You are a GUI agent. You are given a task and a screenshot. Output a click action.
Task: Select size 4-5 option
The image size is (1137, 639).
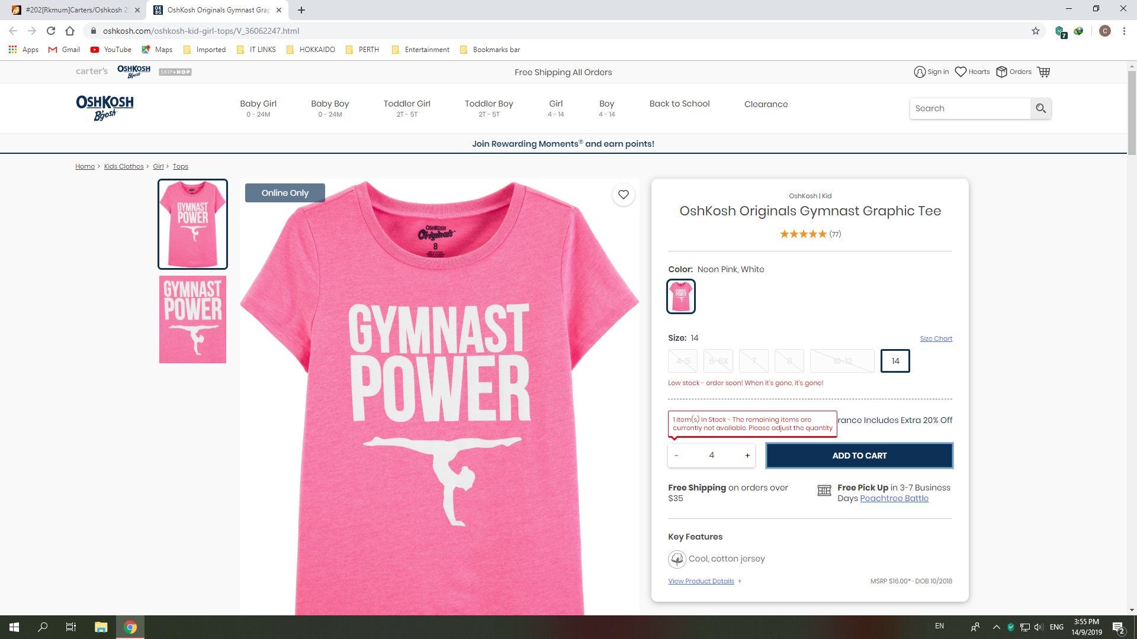[x=683, y=361]
